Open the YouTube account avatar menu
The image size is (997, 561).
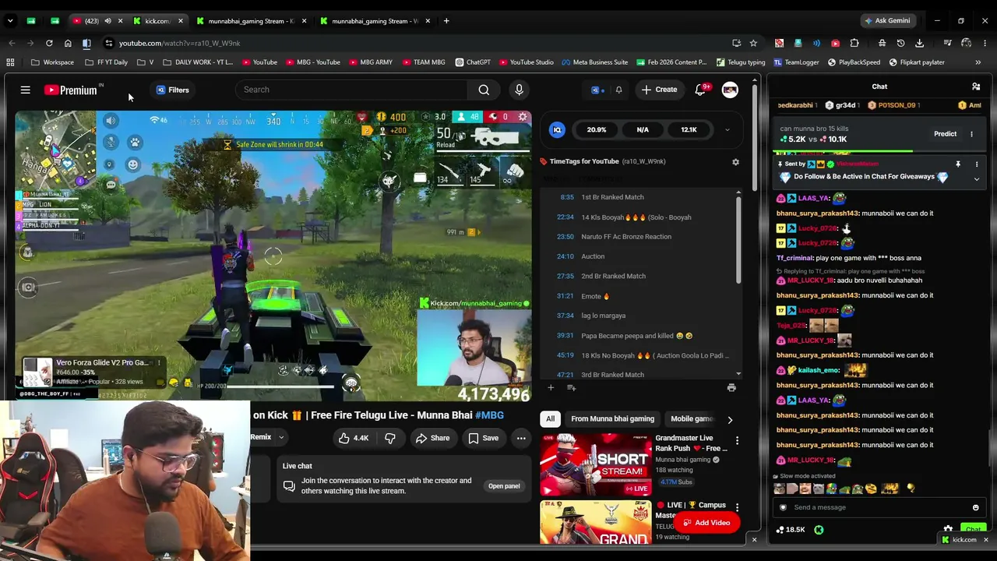click(730, 90)
